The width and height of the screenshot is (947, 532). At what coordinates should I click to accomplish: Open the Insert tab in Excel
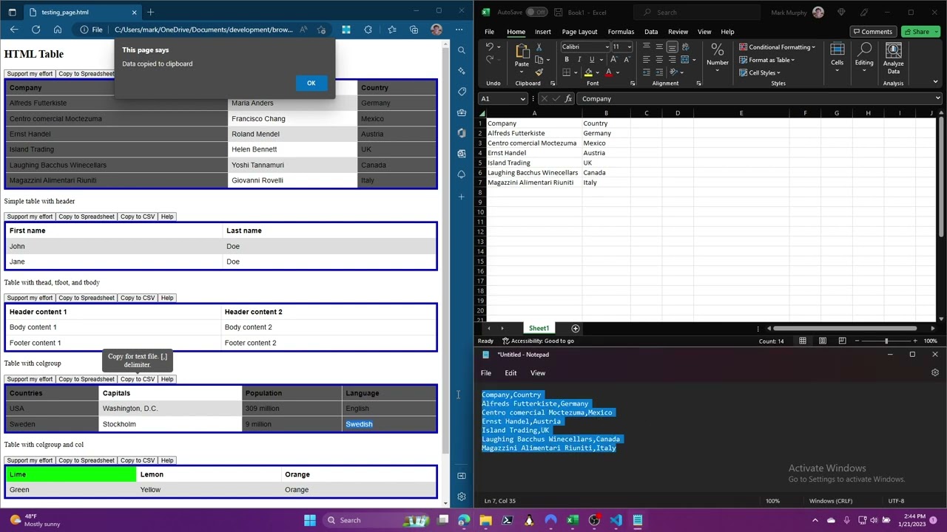pos(543,32)
